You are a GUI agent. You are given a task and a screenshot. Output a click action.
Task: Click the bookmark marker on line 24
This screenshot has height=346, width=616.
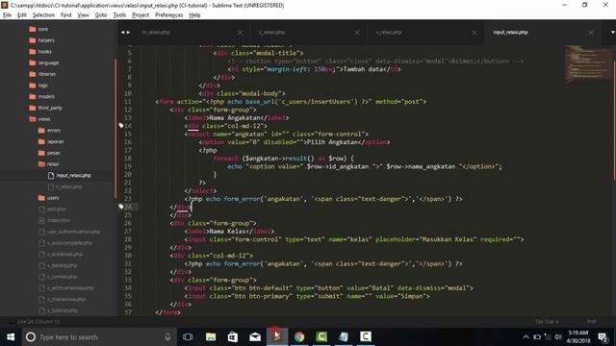(x=121, y=207)
